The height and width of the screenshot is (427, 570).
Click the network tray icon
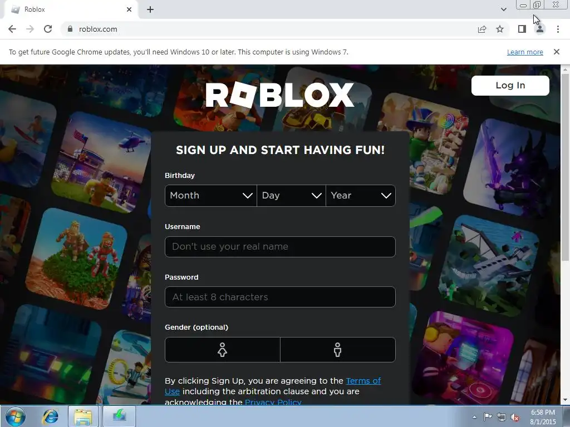(502, 417)
